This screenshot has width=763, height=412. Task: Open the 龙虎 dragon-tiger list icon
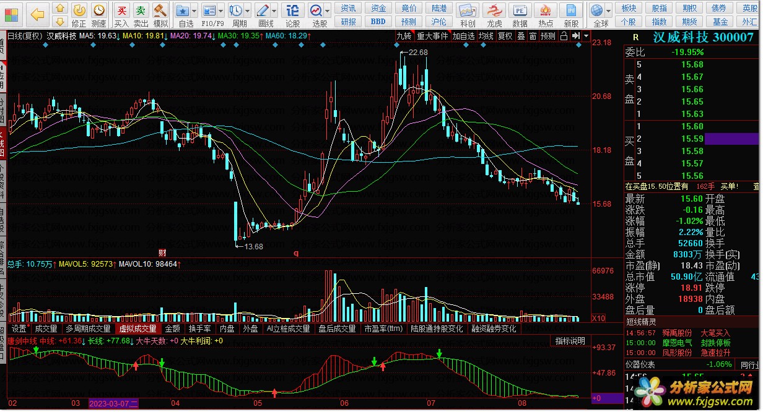coord(494,14)
